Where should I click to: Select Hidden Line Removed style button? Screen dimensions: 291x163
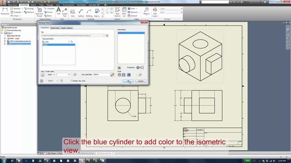pyautogui.click(x=124, y=75)
